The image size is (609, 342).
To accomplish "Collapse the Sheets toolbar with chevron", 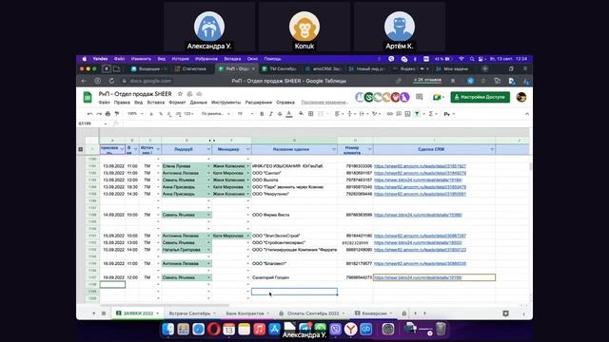I will 526,114.
